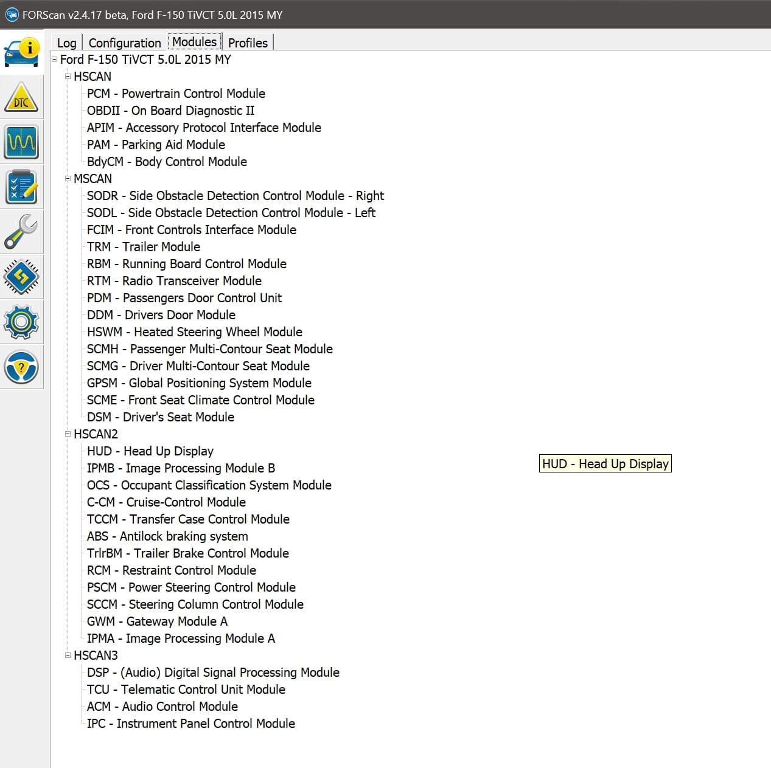Select SCME Front Seat Climate Control Module

201,400
